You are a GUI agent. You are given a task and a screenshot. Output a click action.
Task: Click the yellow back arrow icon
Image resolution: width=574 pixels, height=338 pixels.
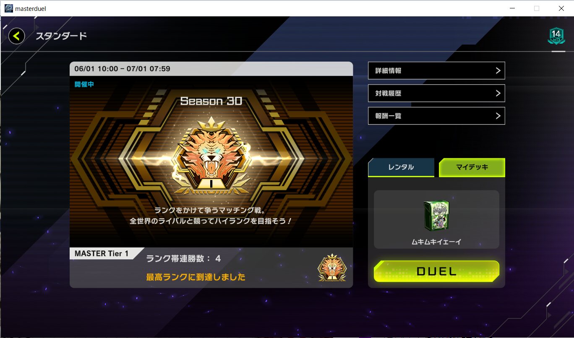click(x=16, y=36)
